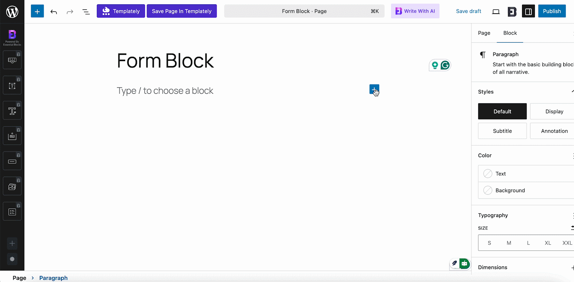Expand Dimensions with the plus control
This screenshot has width=574, height=282.
click(x=572, y=267)
